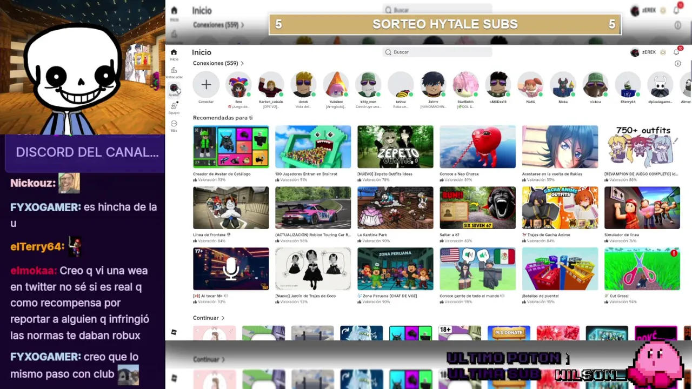Open friend Elterry64's avatar

[628, 84]
